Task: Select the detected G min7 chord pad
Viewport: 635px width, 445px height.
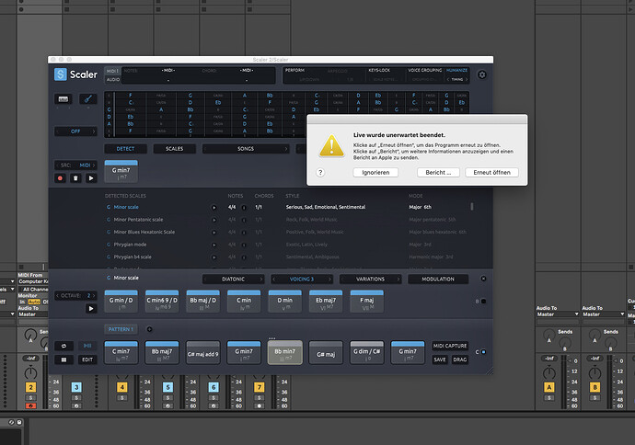Action: pos(121,172)
